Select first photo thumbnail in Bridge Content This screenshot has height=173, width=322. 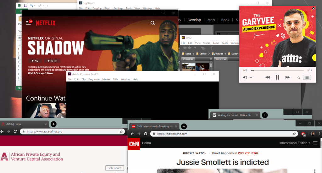[188, 67]
